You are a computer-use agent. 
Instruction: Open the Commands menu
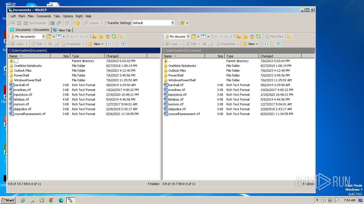[x=44, y=16]
